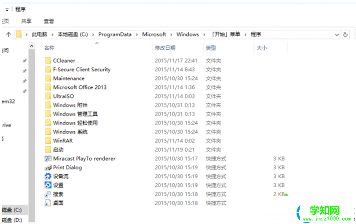Viewport: 356px width, 224px height.
Task: Click the Windows 轻松使用 folder icon
Action: point(48,123)
